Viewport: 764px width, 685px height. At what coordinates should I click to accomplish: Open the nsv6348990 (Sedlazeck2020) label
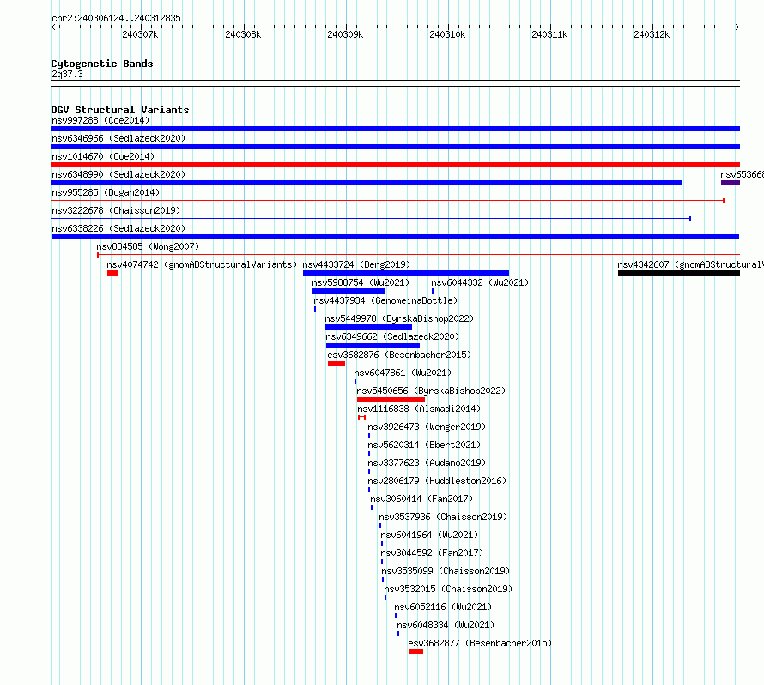(118, 174)
